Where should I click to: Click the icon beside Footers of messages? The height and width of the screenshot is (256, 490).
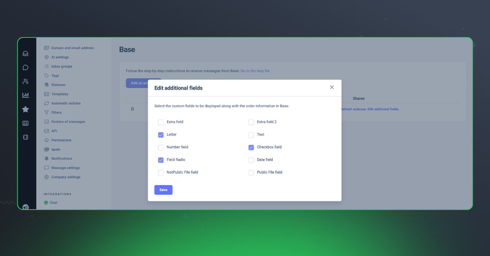point(47,121)
